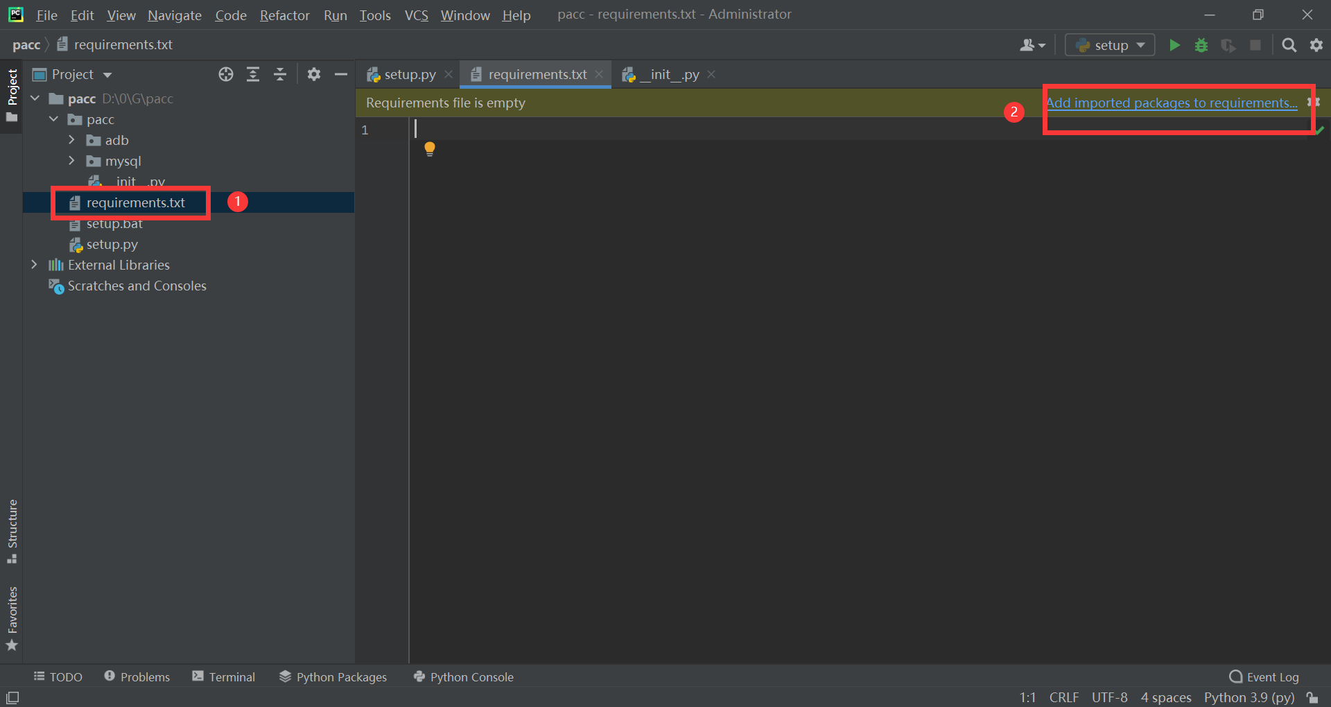Toggle tool window bars icon bottom-left

pos(12,697)
